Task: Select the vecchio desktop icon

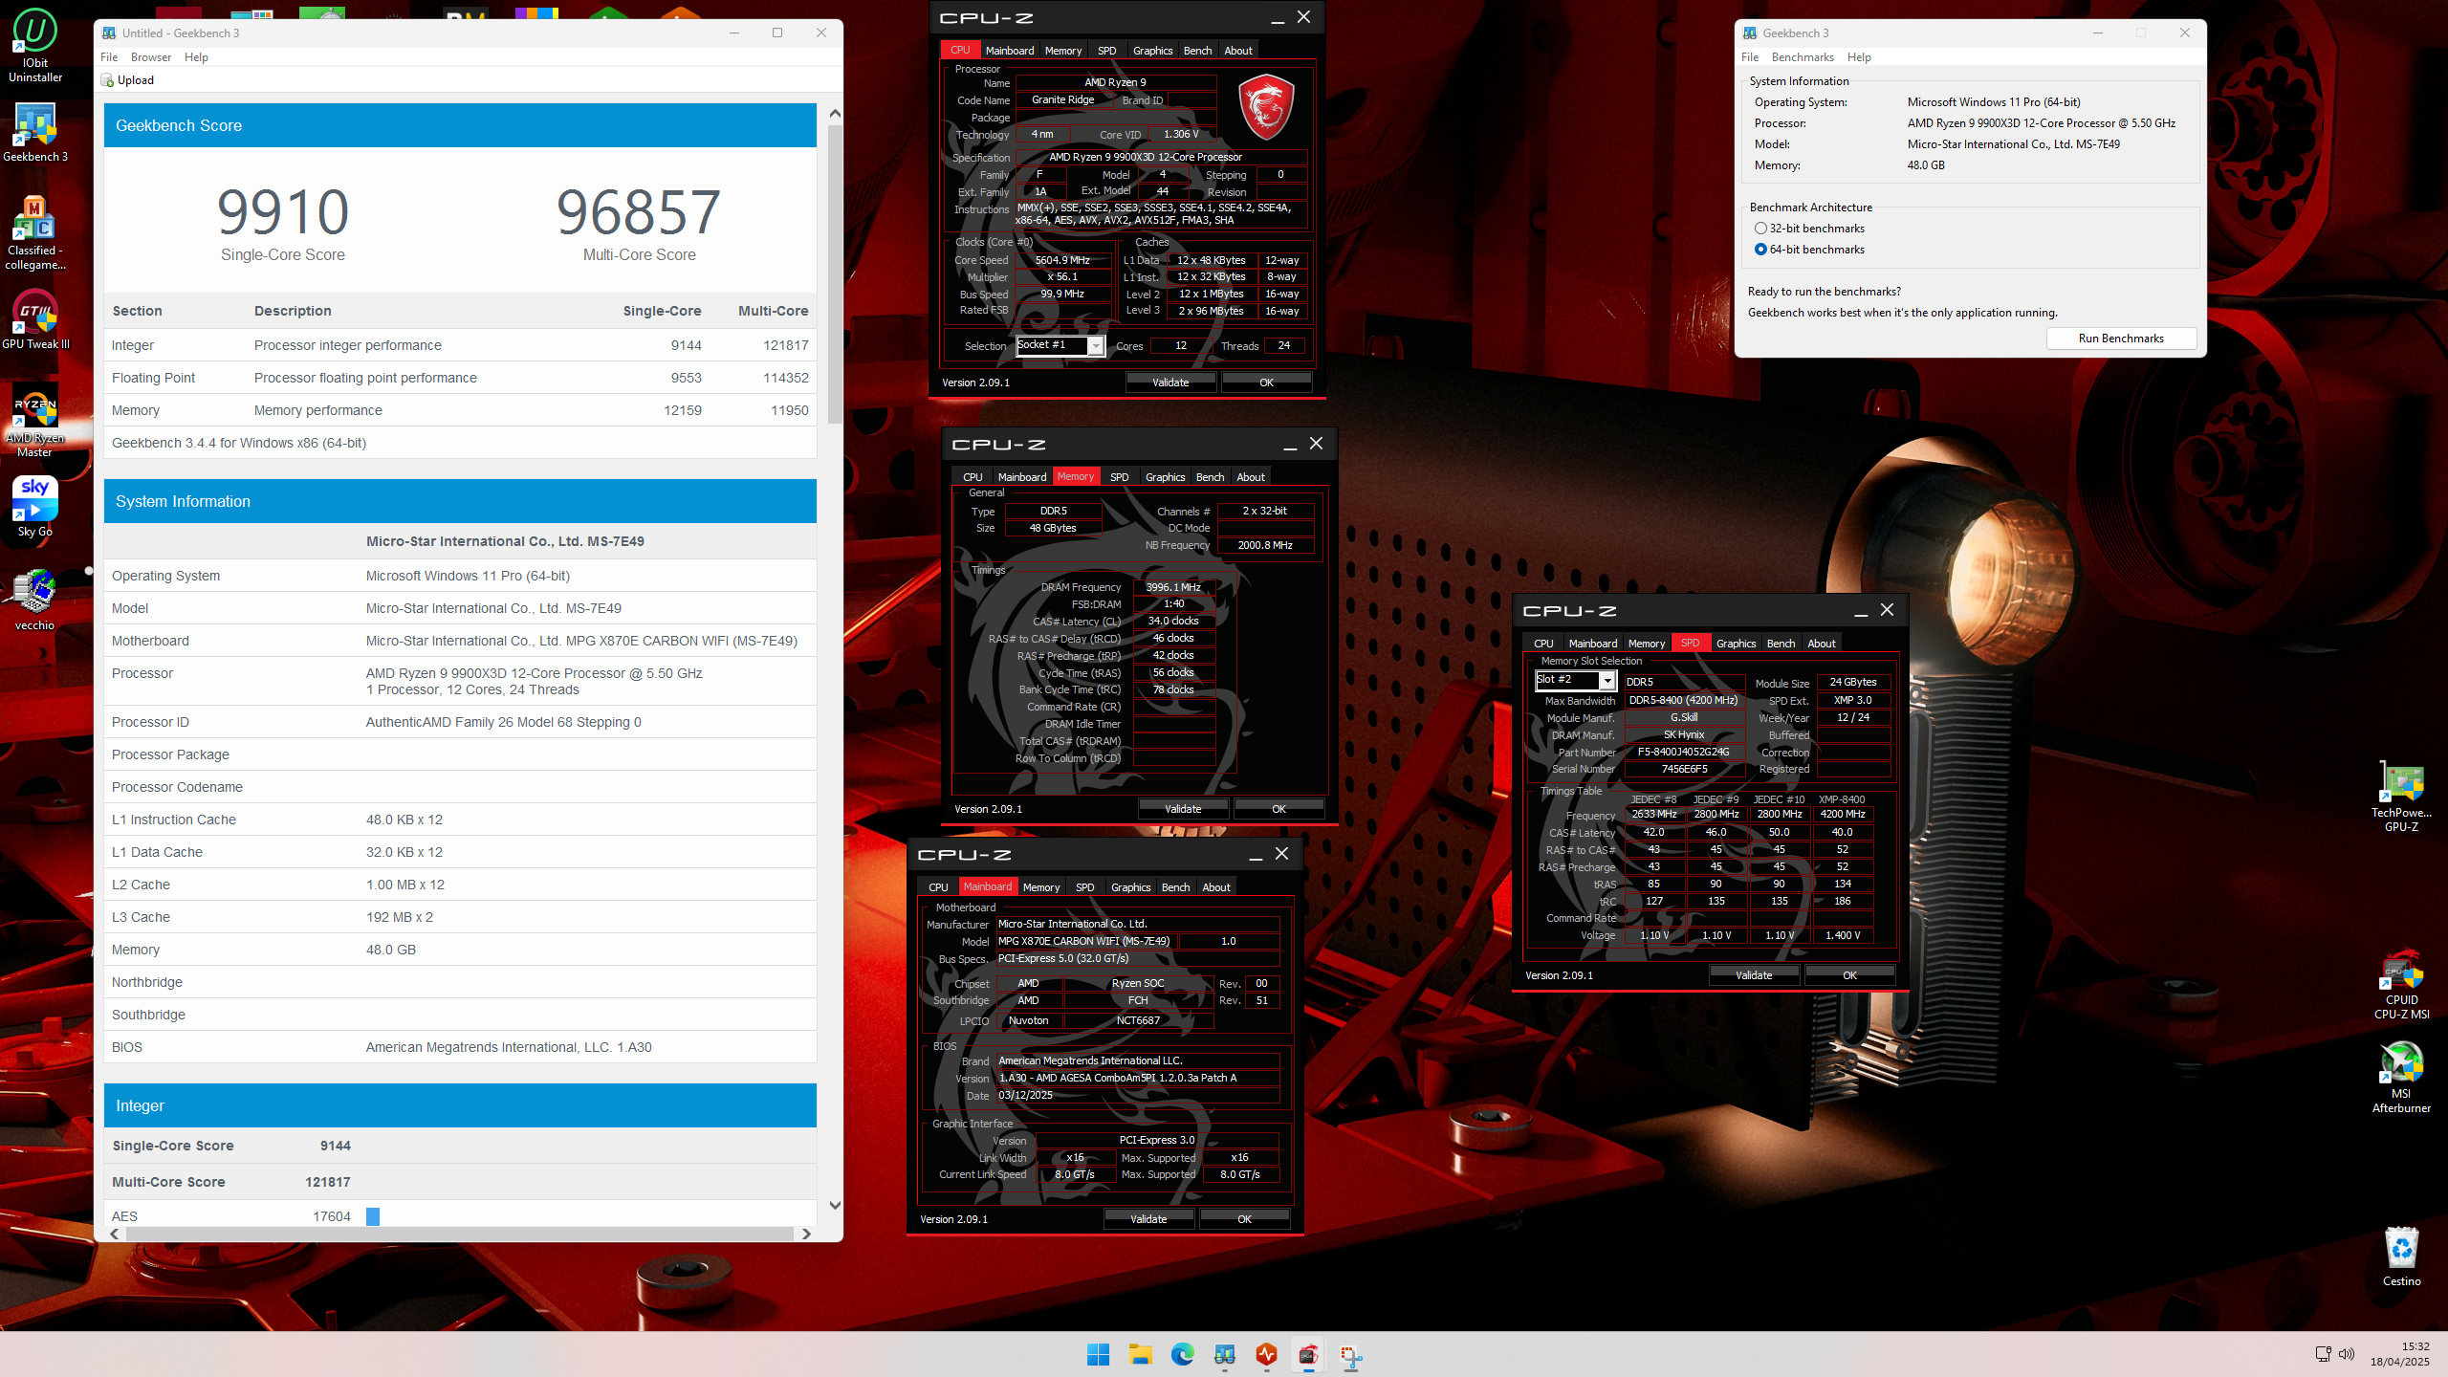Action: (35, 600)
